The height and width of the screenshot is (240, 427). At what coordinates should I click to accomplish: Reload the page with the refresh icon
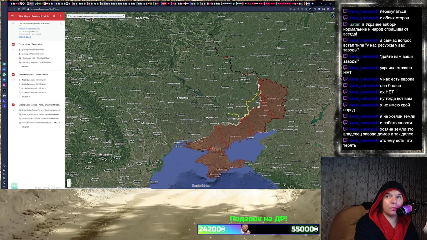click(x=19, y=9)
